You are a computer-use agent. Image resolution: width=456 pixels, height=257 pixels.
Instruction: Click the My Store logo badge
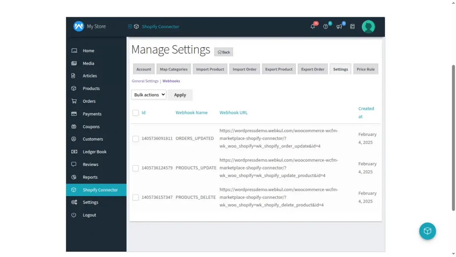[x=78, y=26]
